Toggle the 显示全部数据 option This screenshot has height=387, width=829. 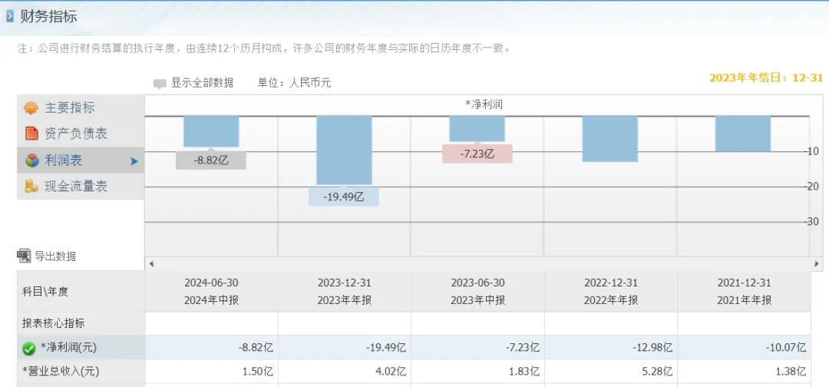(x=193, y=83)
